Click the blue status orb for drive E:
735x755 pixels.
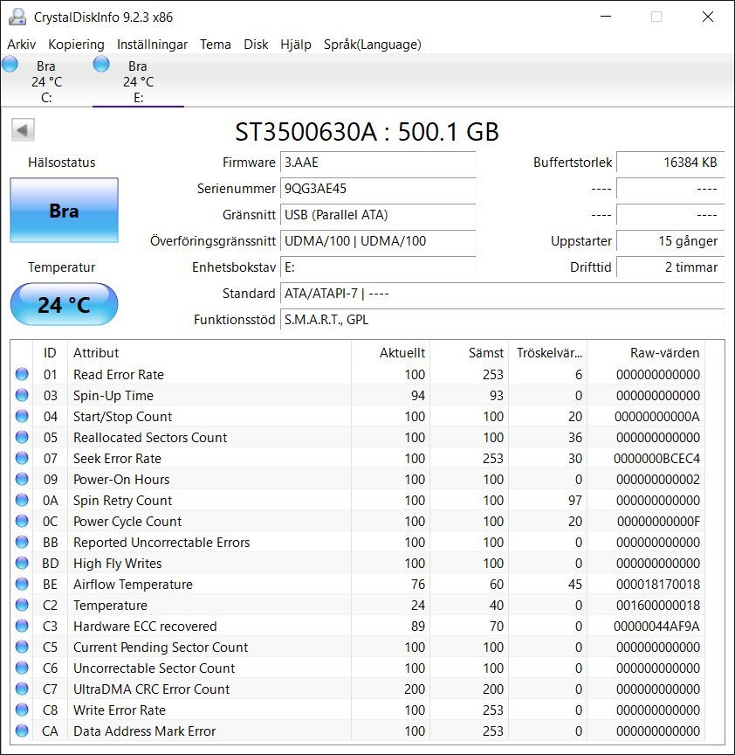pyautogui.click(x=101, y=64)
